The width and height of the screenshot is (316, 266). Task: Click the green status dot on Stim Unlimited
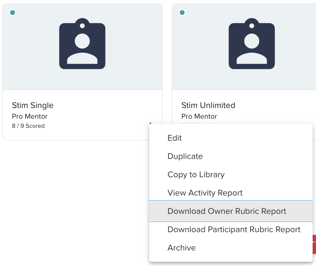(182, 13)
